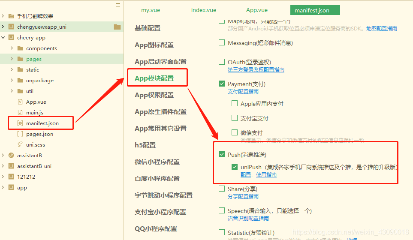Click folder icon at right of chengyuewxapp_uni row
413x240 pixels.
(117, 27)
